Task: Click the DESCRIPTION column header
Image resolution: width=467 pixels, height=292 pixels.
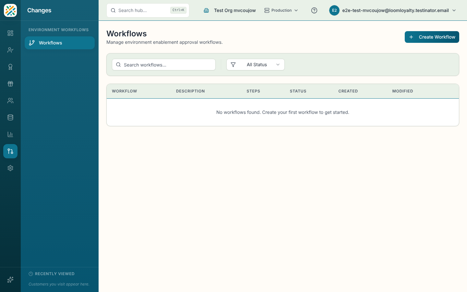Action: (190, 91)
